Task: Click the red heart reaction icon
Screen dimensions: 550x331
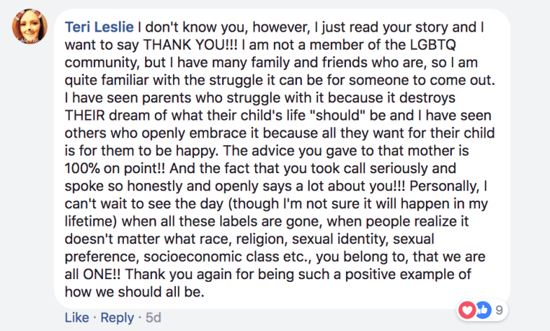Action: pyautogui.click(x=467, y=310)
